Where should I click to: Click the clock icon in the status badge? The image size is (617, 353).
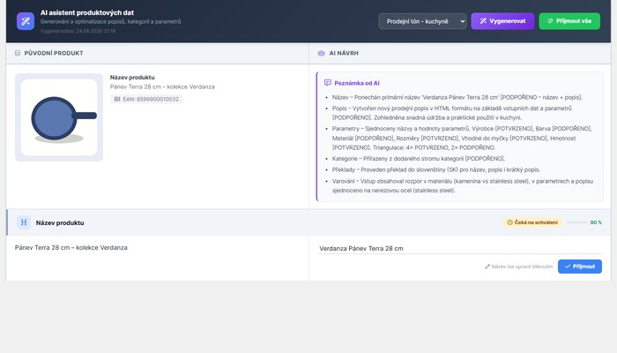click(x=510, y=222)
